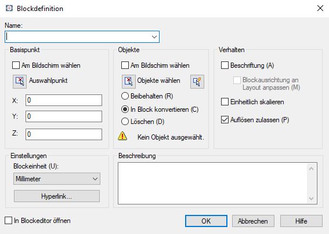Viewport: 329px width, 234px height.
Task: Open the Blockeinheit Millimeter dropdown
Action: click(57, 179)
